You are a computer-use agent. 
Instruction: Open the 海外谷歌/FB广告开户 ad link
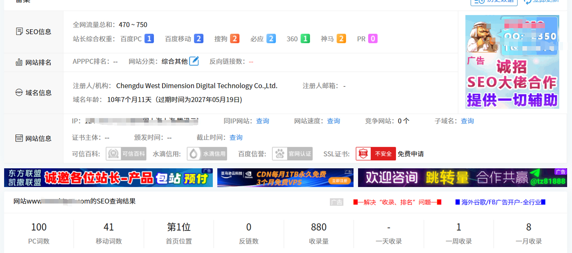(500, 202)
